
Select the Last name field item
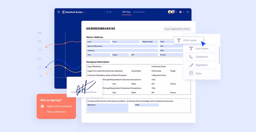point(201,48)
